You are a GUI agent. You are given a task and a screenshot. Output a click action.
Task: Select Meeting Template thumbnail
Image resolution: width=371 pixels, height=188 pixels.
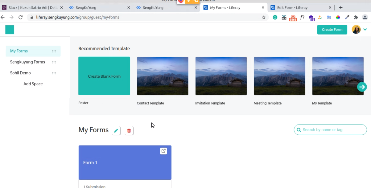pyautogui.click(x=279, y=76)
